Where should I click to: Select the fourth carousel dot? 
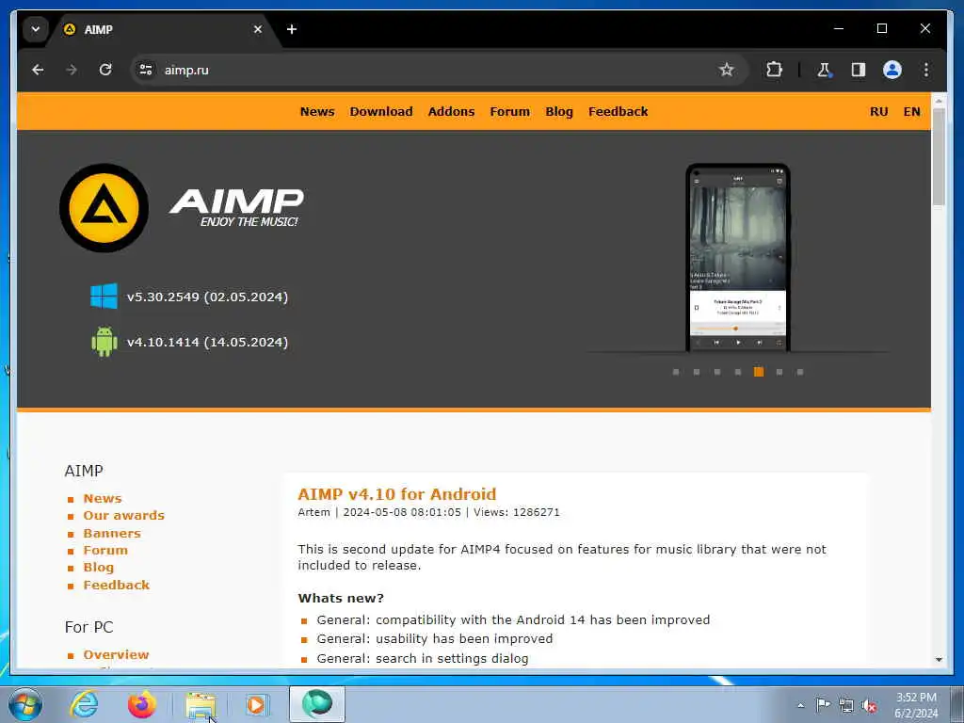pyautogui.click(x=738, y=372)
